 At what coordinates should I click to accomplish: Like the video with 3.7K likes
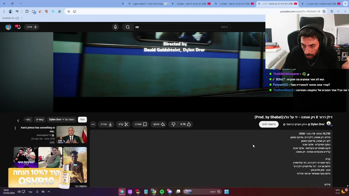pos(185,124)
